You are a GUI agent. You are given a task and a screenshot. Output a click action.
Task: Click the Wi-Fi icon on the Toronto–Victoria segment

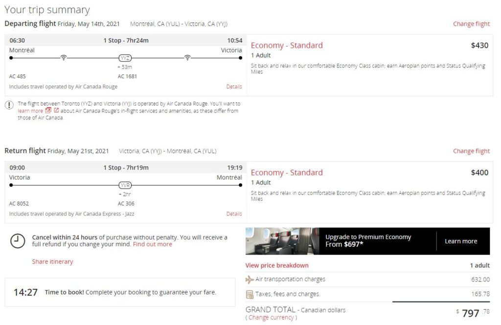click(187, 58)
